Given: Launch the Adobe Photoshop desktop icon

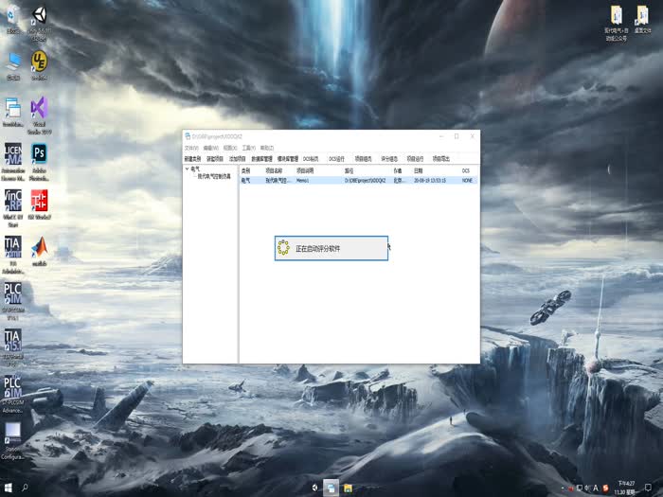Looking at the screenshot, I should point(39,155).
